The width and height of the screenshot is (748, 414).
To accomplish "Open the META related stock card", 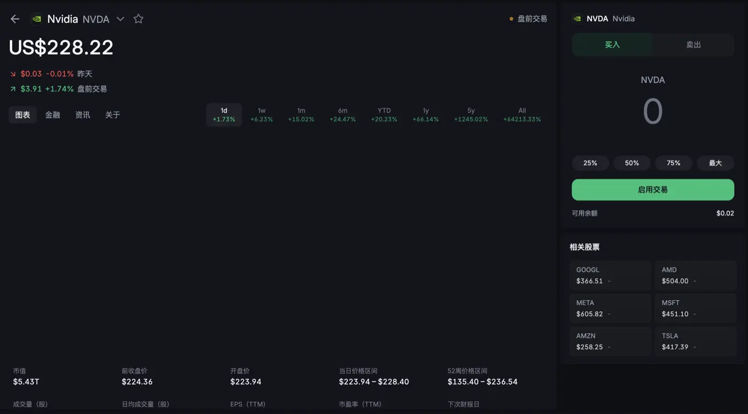I will 610,308.
